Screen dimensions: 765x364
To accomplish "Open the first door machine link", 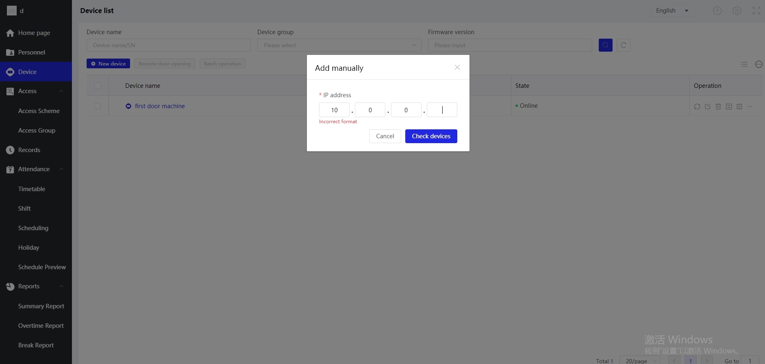I will (160, 106).
